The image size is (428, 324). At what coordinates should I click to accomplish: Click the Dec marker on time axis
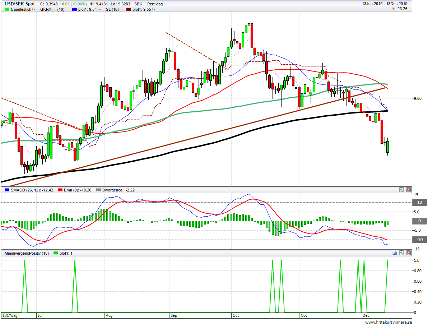366,315
